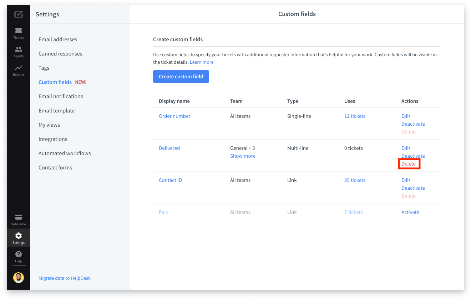This screenshot has height=299, width=471.
Task: Open Contact forms settings
Action: point(55,168)
